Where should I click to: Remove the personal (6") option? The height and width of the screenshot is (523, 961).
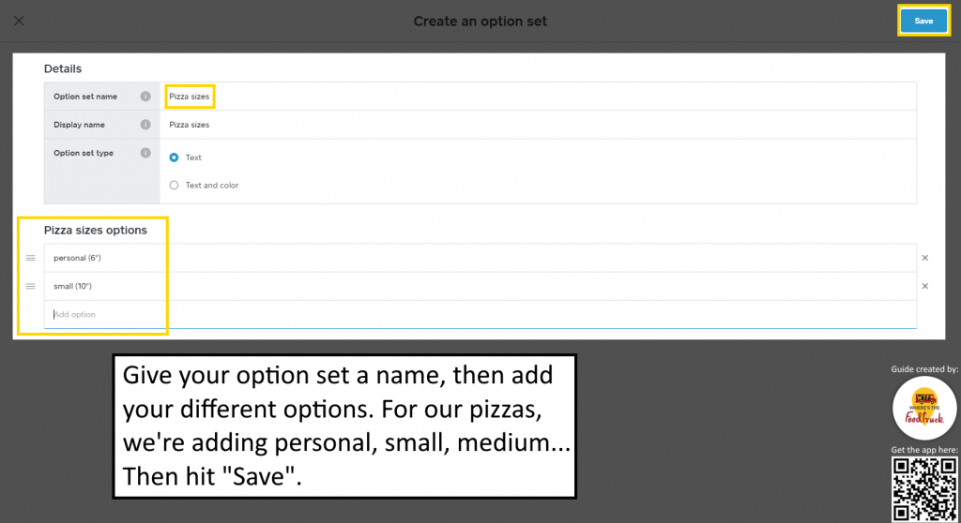click(924, 258)
